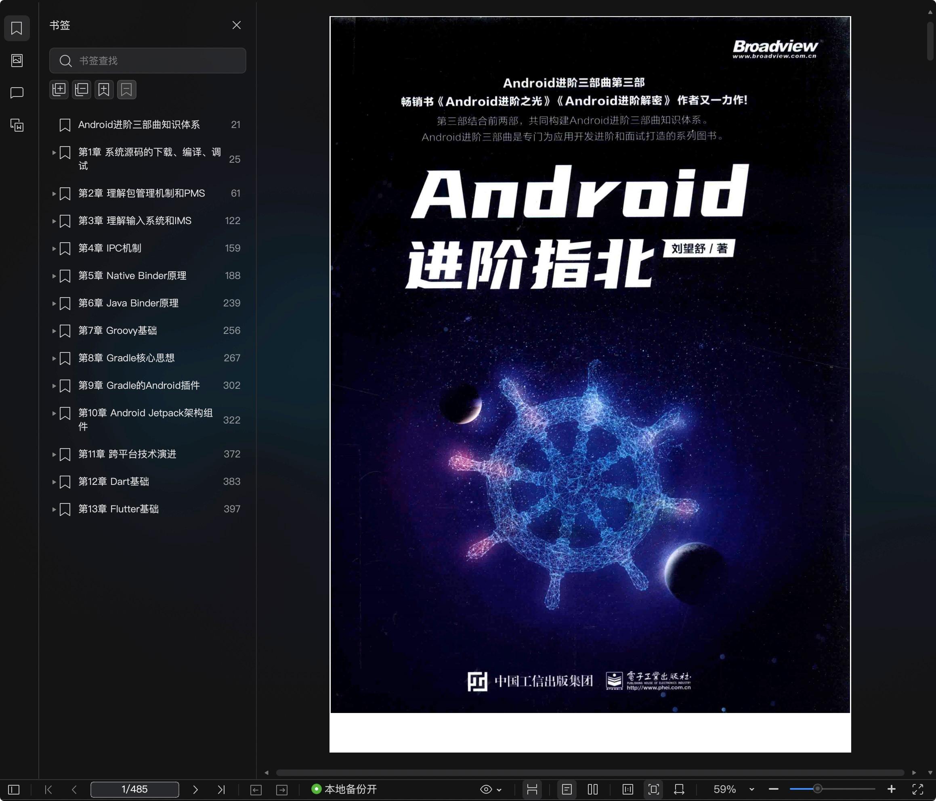Click the 1/485 page number field

pos(134,789)
